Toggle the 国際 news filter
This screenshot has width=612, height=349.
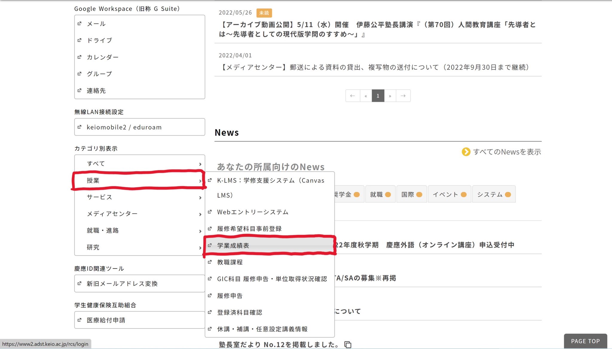[411, 194]
